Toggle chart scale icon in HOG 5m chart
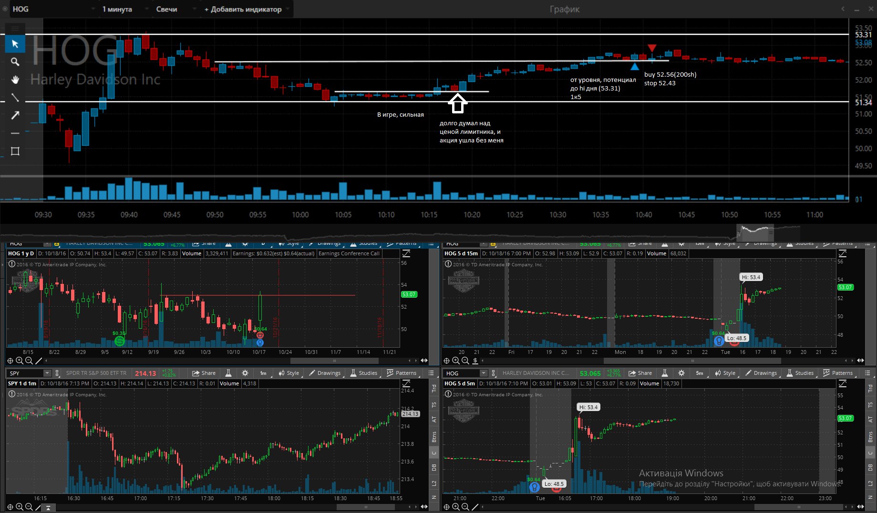 tap(843, 383)
